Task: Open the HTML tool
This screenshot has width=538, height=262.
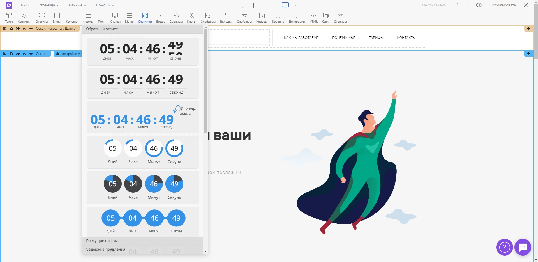Action: click(x=313, y=18)
